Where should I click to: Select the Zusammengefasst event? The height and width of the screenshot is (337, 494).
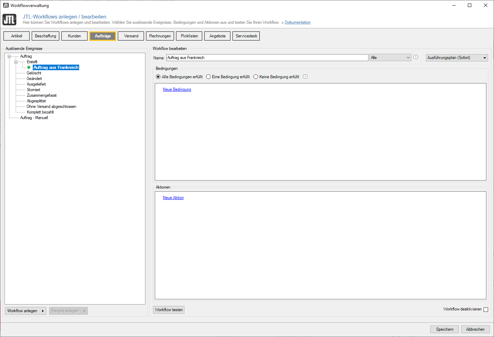pyautogui.click(x=41, y=95)
